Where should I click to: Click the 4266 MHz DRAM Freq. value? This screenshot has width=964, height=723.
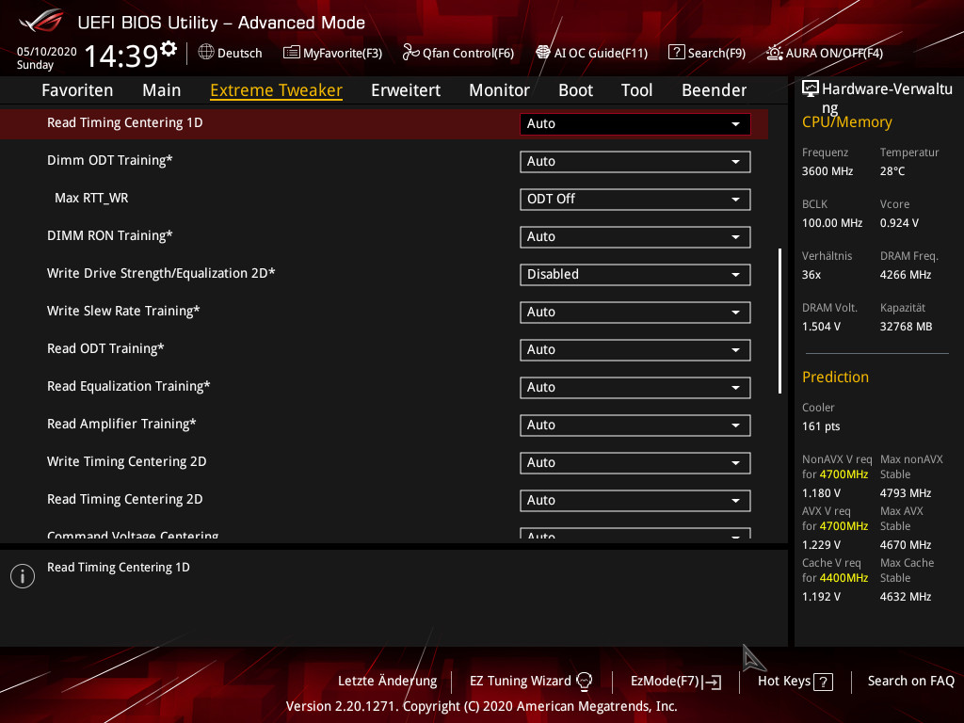click(x=905, y=275)
